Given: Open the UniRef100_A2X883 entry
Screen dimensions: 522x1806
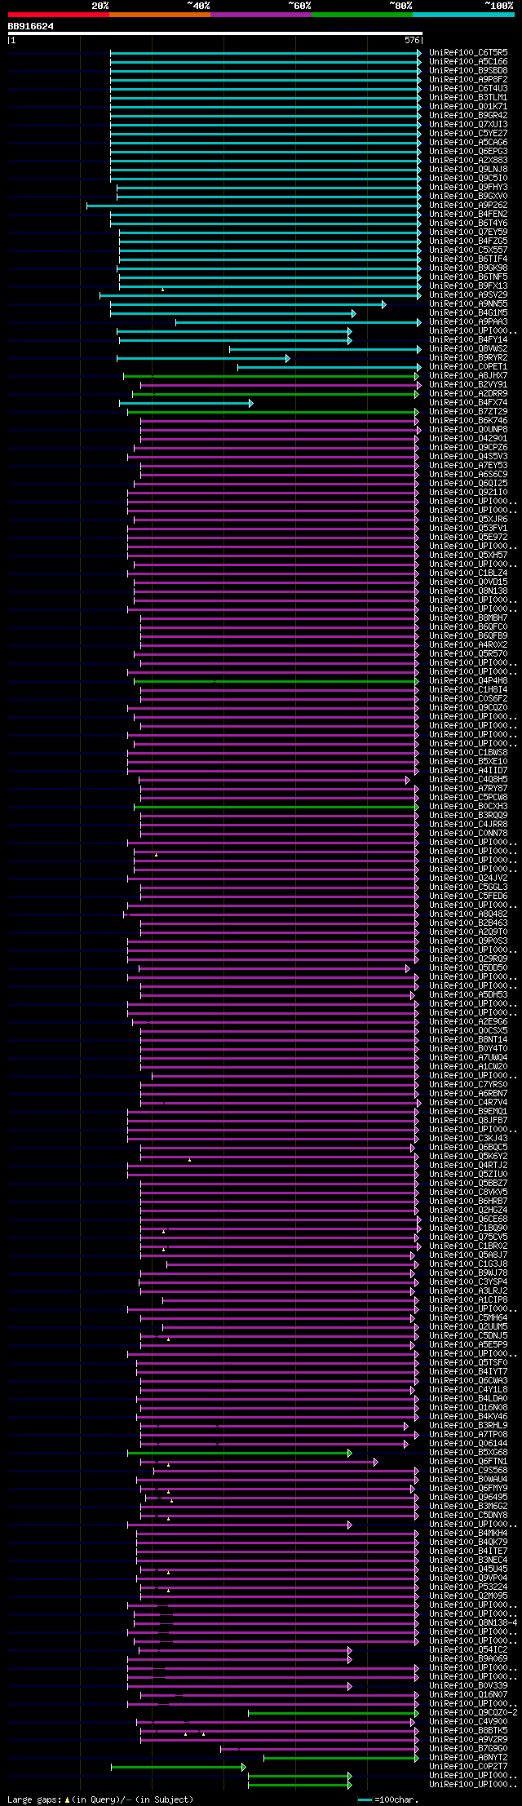Looking at the screenshot, I should click(468, 160).
